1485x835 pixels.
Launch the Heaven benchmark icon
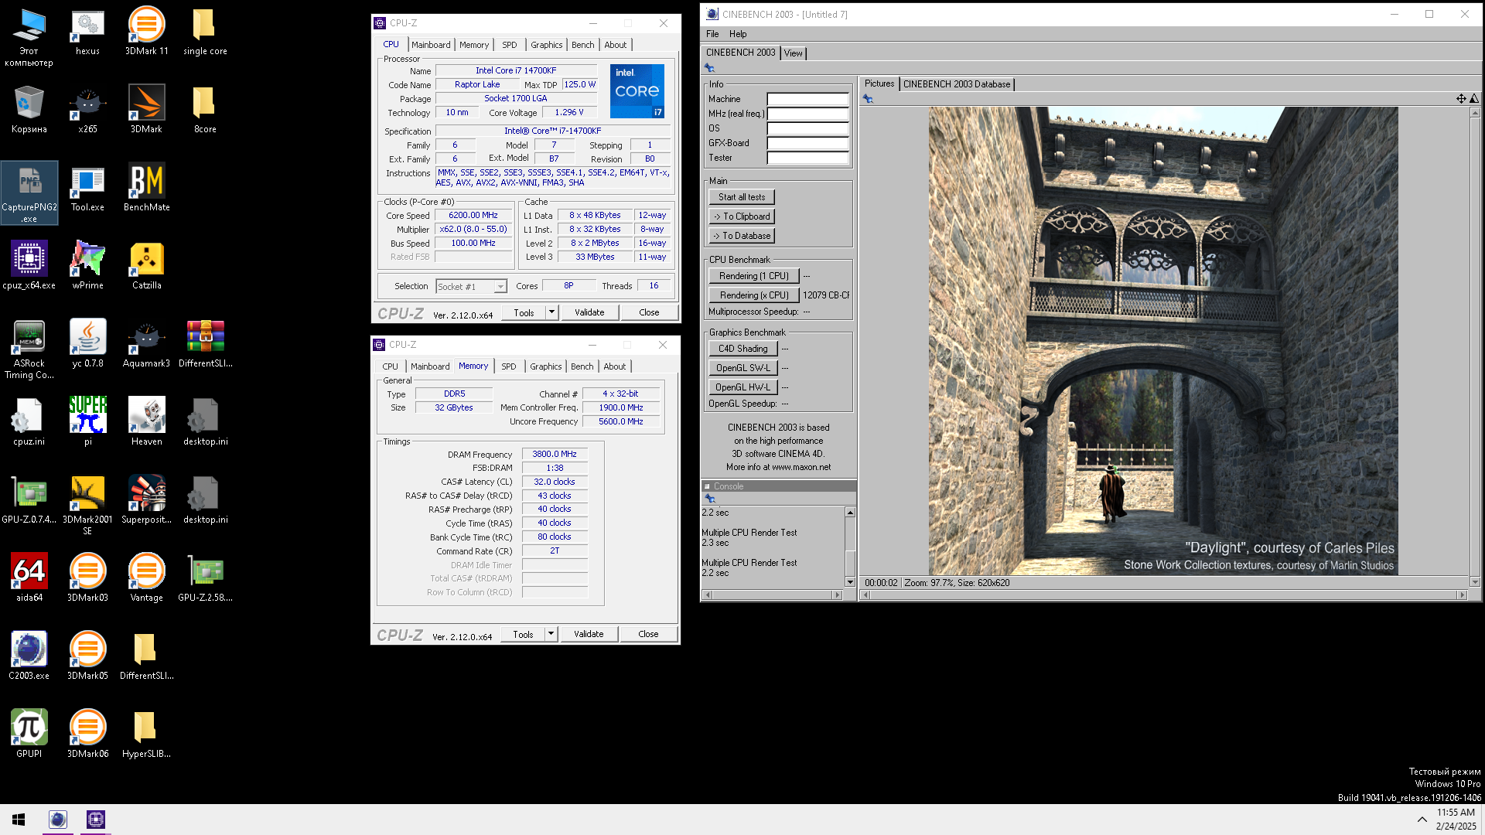[146, 422]
